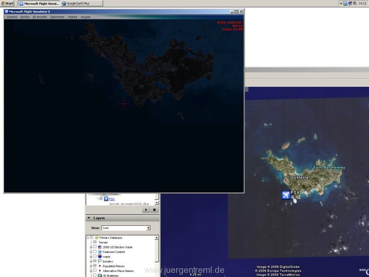The height and width of the screenshot is (277, 369).
Task: Click the network connection tray icon
Action: tap(345, 3)
